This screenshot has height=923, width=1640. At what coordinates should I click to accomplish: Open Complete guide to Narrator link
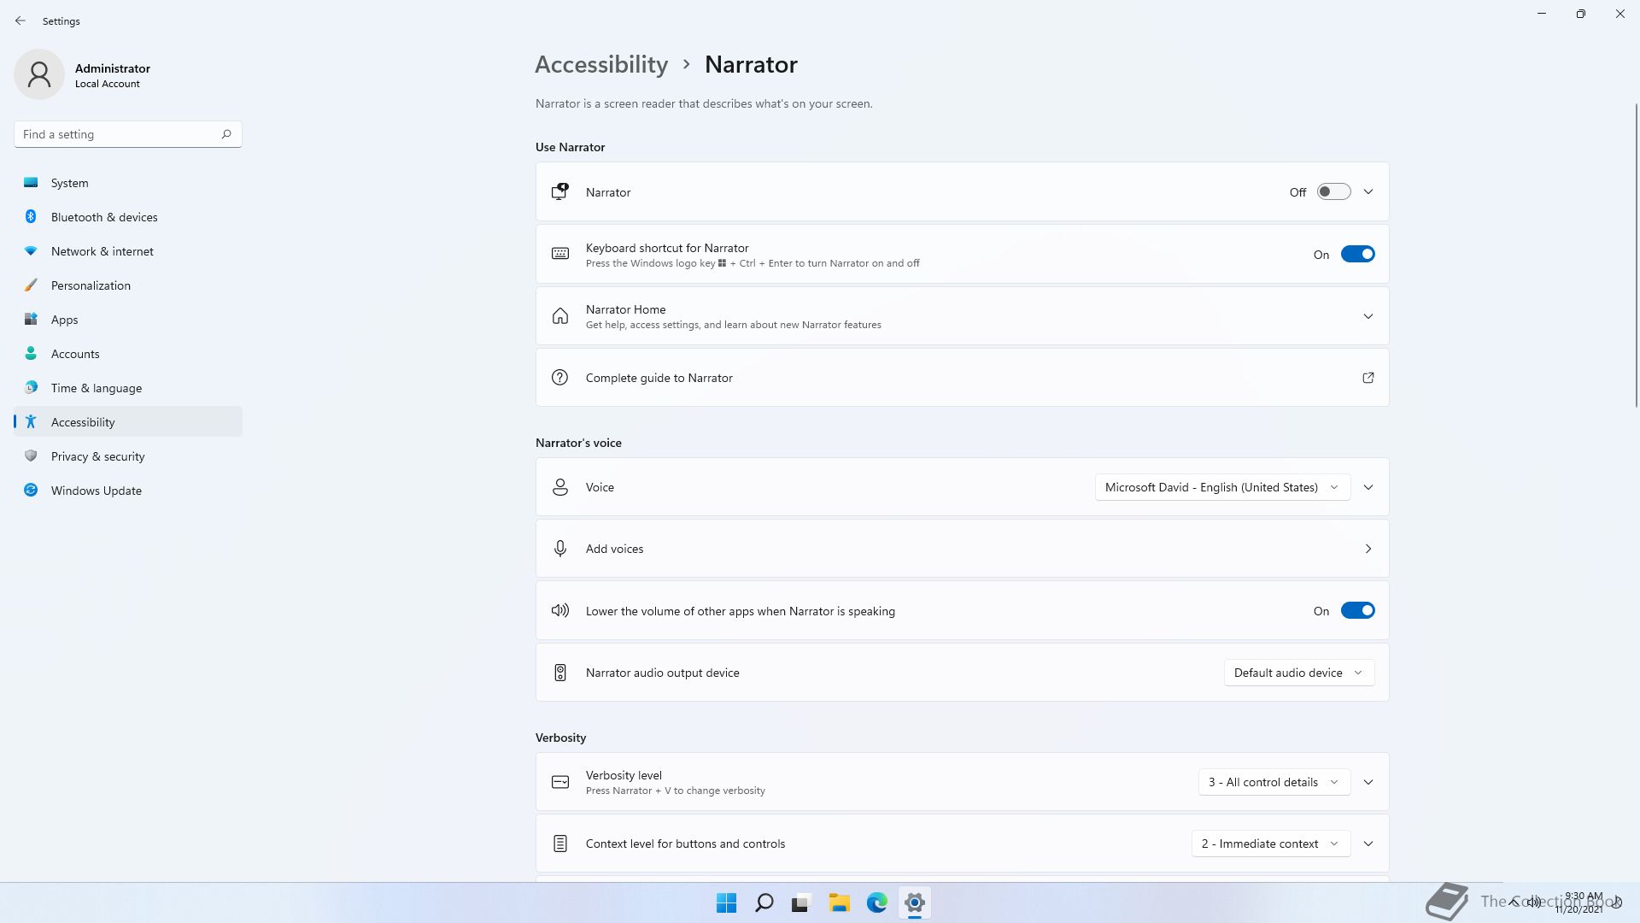tap(963, 378)
